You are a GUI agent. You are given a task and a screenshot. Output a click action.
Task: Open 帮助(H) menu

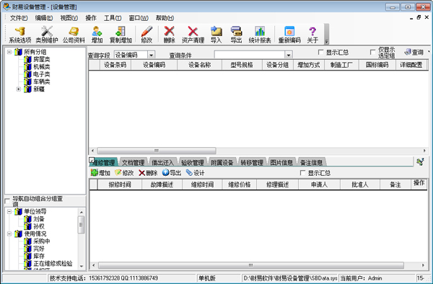165,18
